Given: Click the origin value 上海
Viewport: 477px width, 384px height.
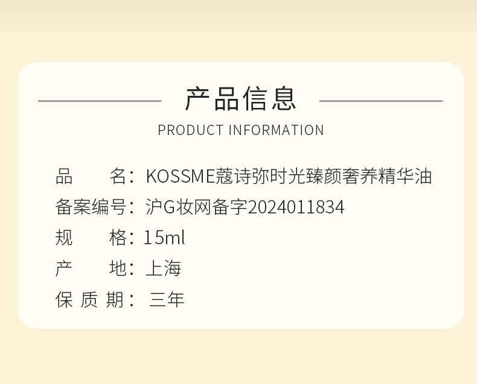Looking at the screenshot, I should click(164, 268).
